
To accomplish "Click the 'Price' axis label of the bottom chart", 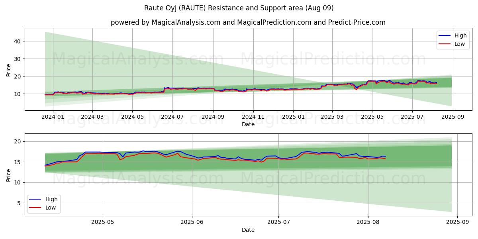I will pos(9,174).
